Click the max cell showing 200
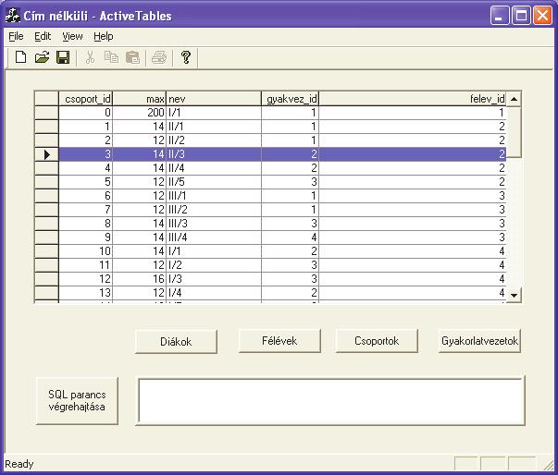558x475 pixels. [140, 113]
